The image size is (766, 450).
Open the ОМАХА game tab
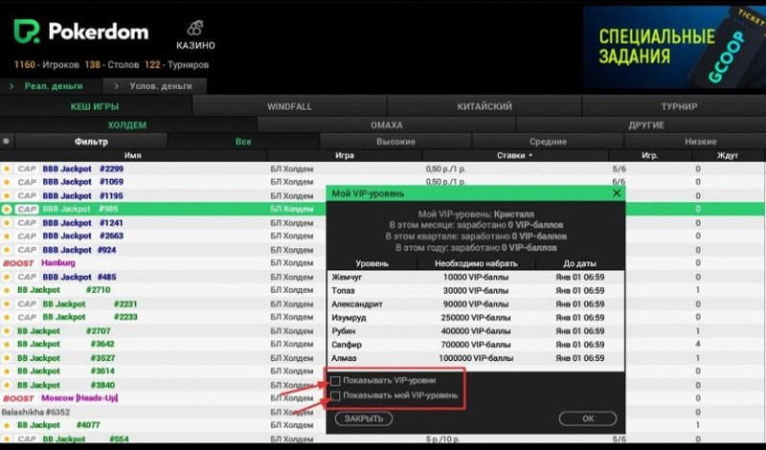tap(386, 124)
